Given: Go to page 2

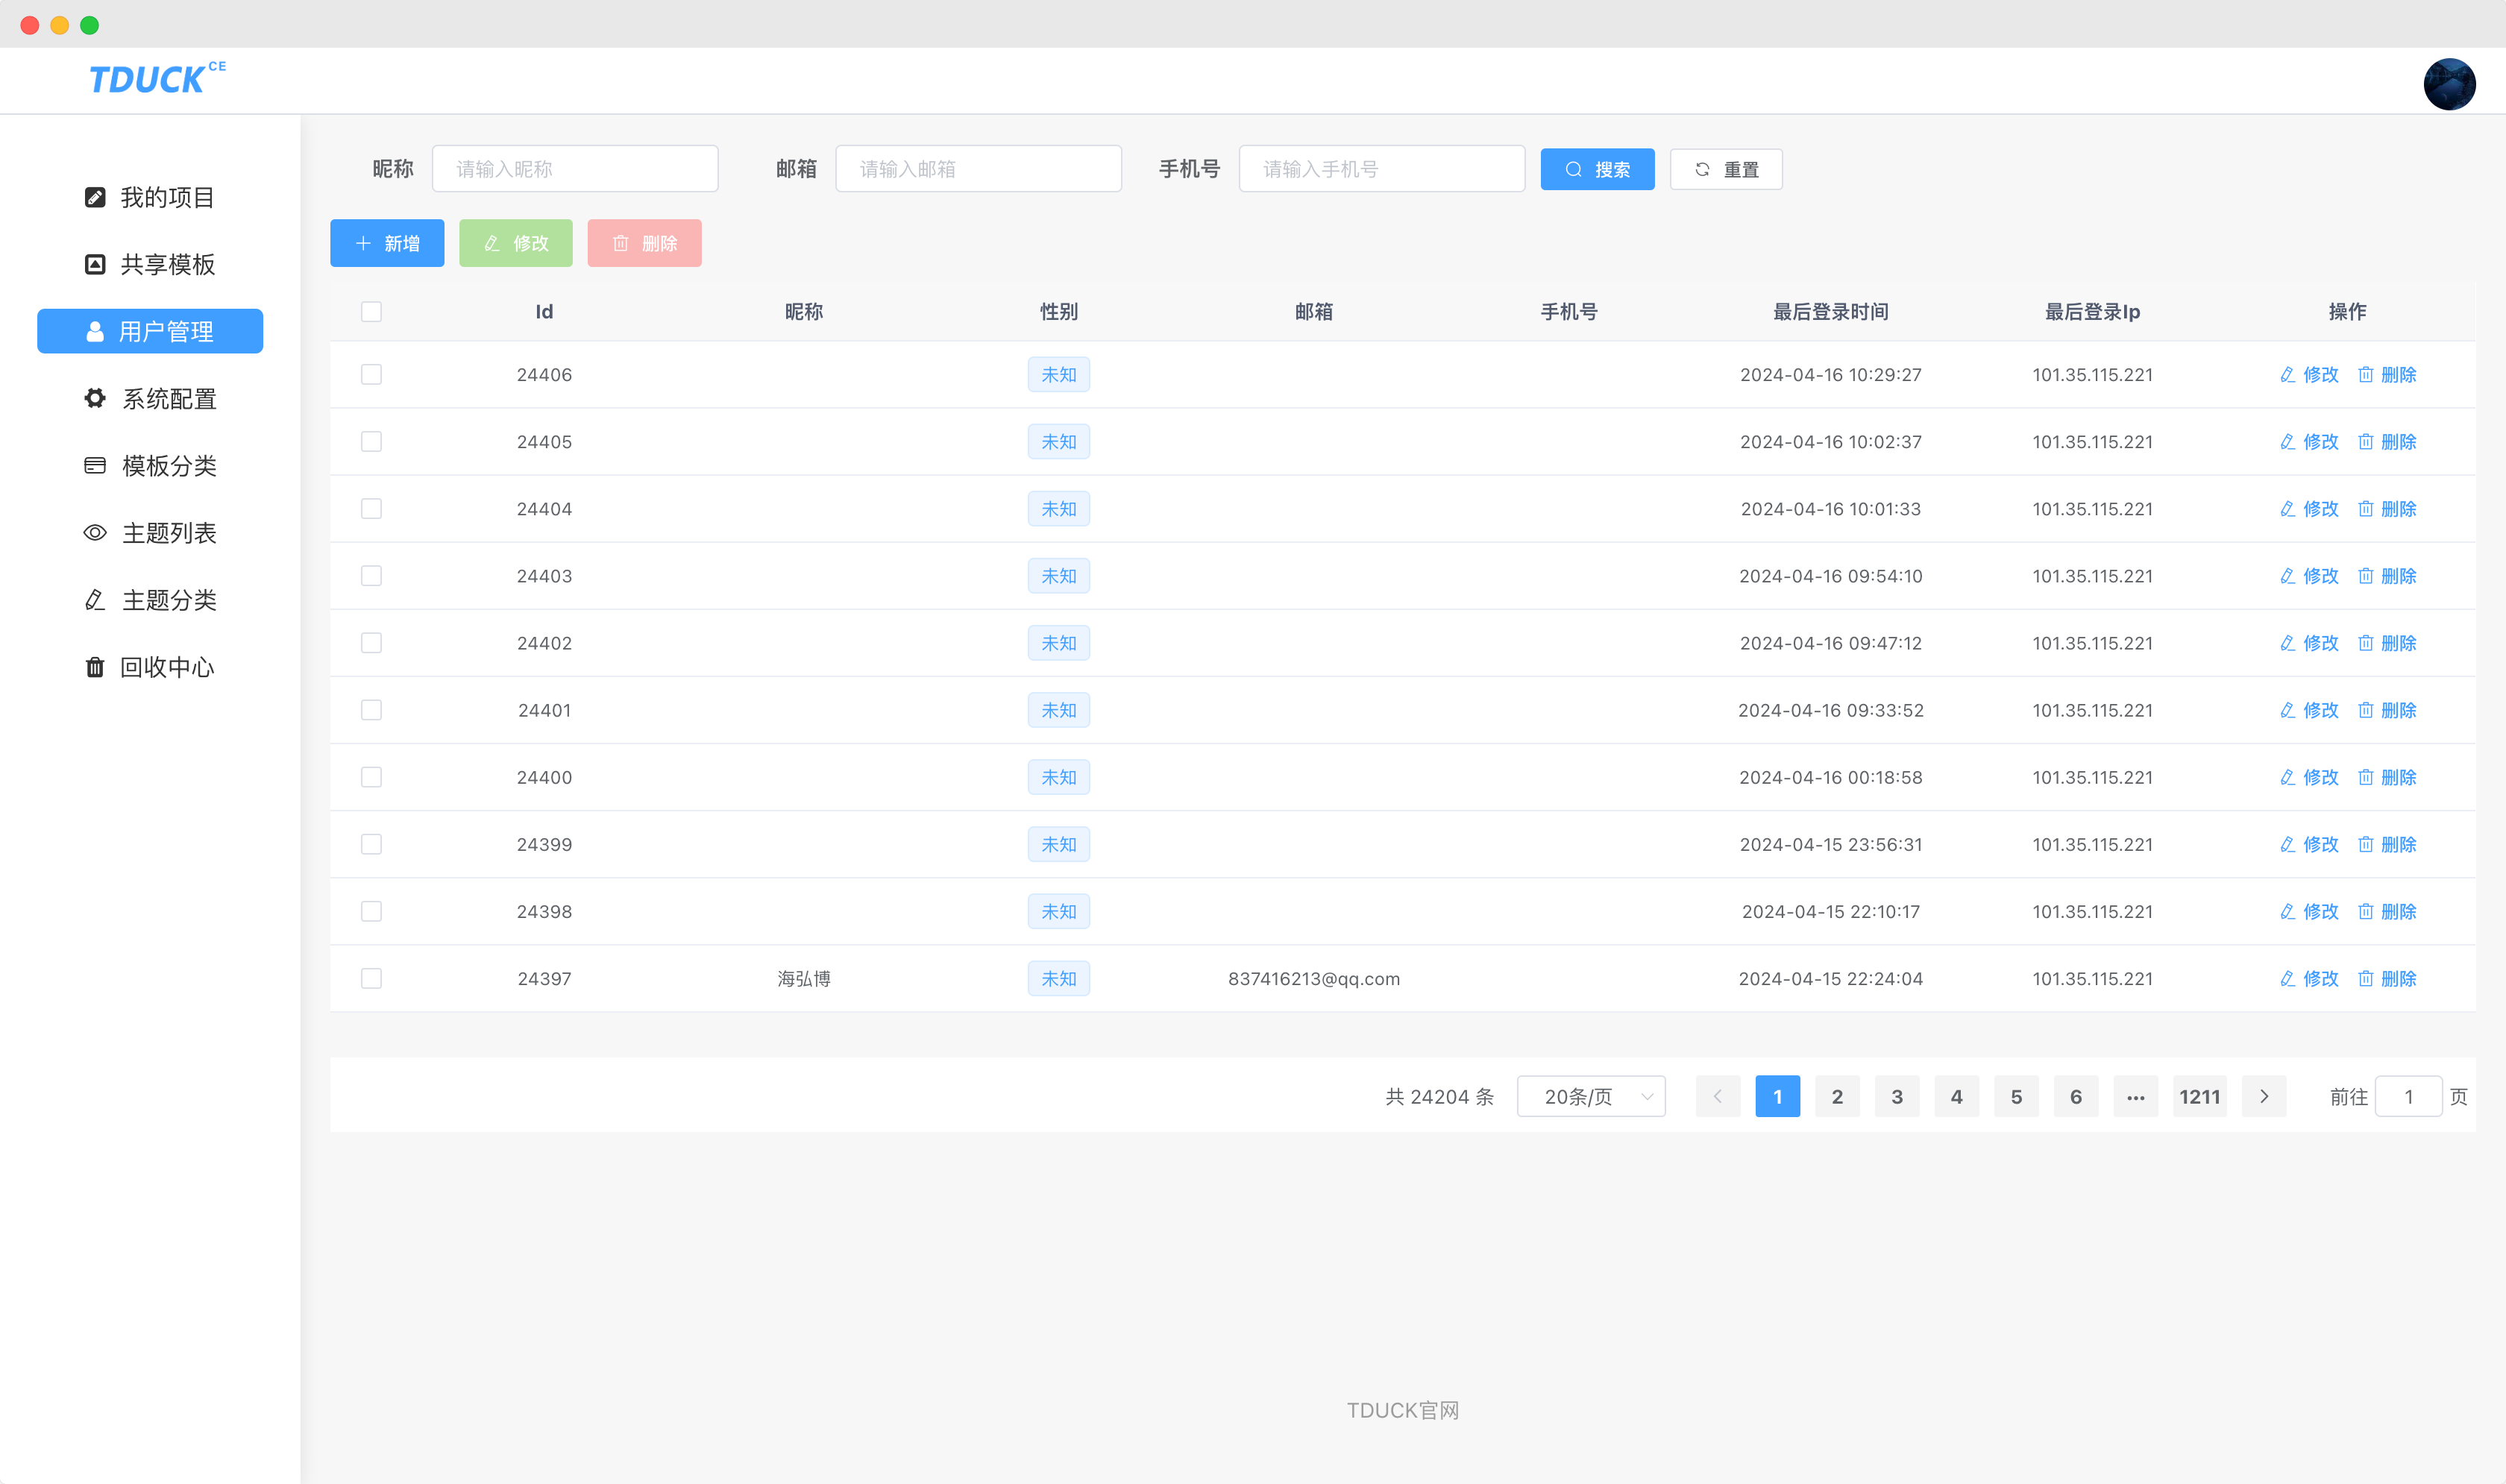Looking at the screenshot, I should tap(1837, 1096).
